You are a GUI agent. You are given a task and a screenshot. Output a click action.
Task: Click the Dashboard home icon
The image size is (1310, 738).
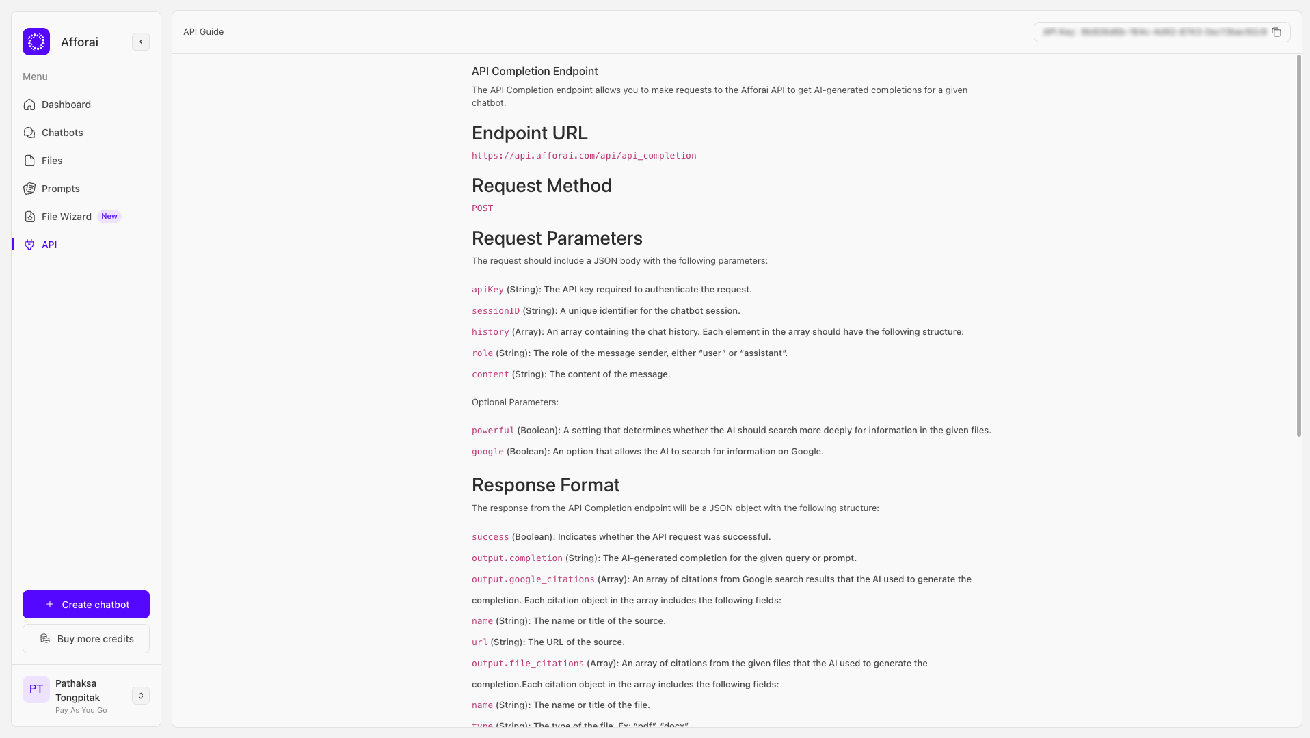click(29, 105)
